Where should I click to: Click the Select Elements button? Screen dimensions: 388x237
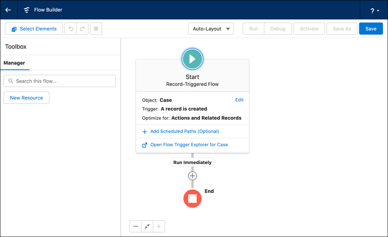(x=34, y=29)
